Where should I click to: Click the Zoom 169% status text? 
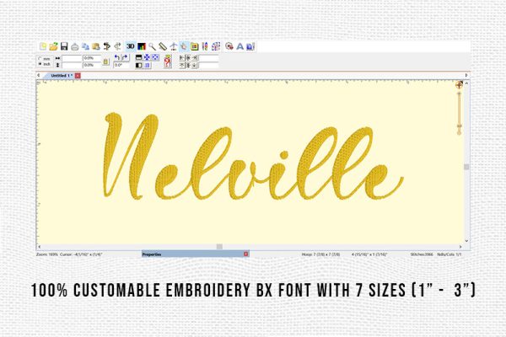click(47, 254)
